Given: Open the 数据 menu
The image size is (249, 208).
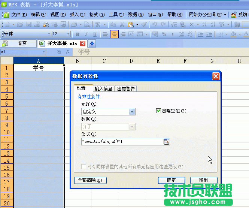Looking at the screenshot, I should pos(136,15).
